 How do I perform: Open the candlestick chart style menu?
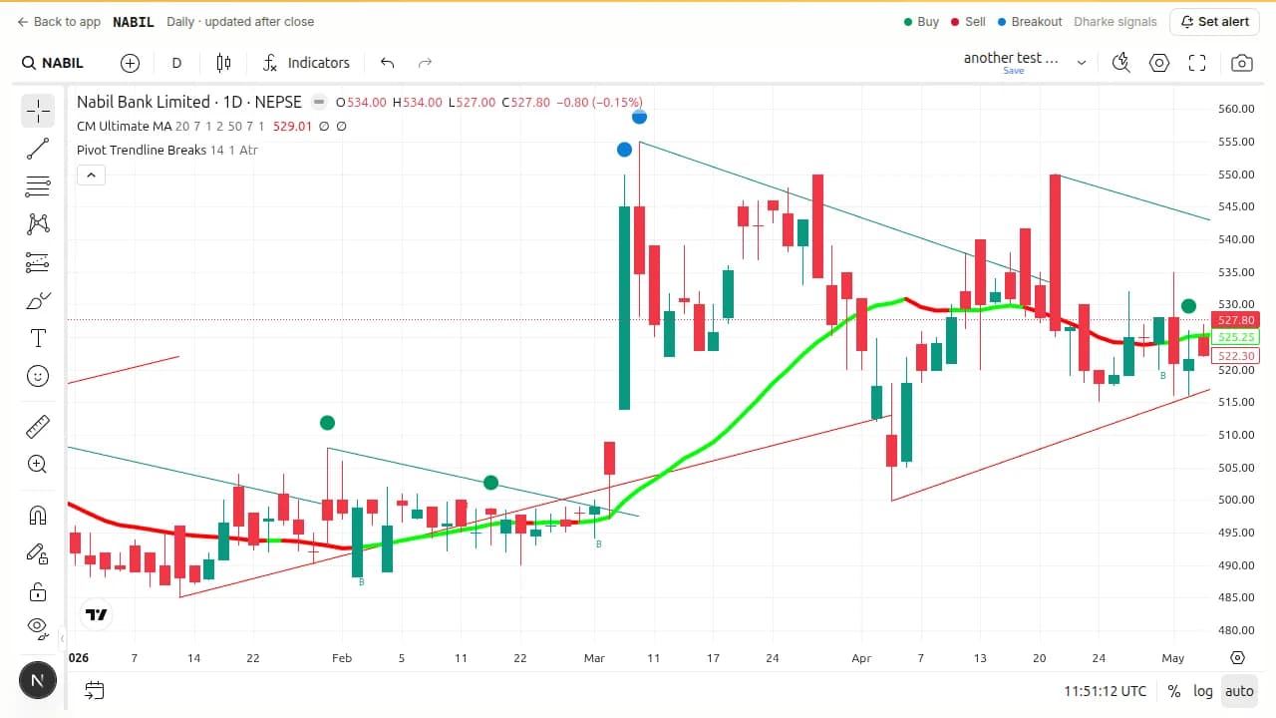coord(224,63)
